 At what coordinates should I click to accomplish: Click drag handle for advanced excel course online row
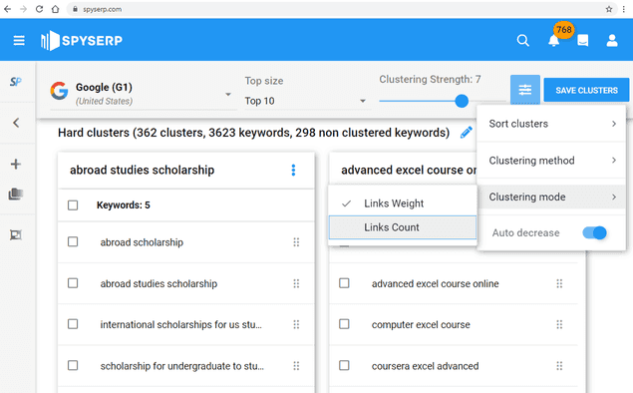[559, 283]
